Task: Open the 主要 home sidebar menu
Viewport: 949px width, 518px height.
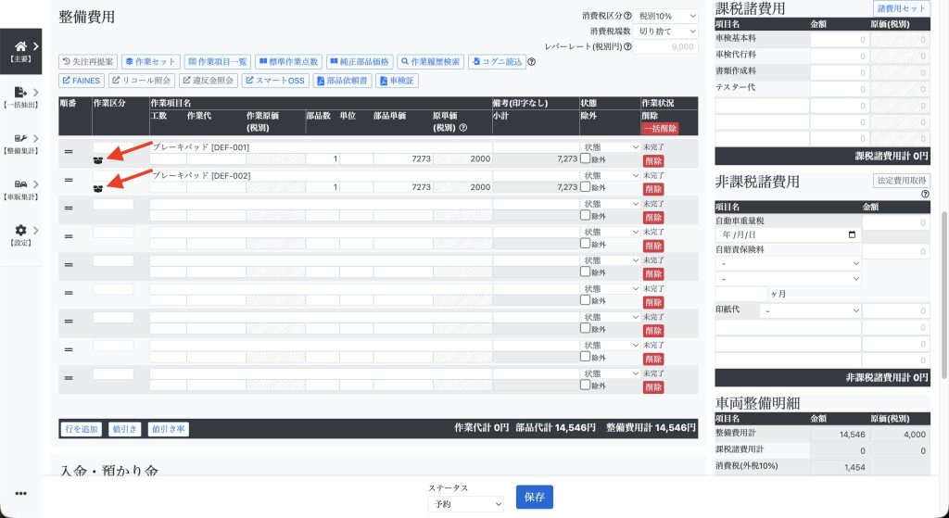Action: pyautogui.click(x=20, y=52)
